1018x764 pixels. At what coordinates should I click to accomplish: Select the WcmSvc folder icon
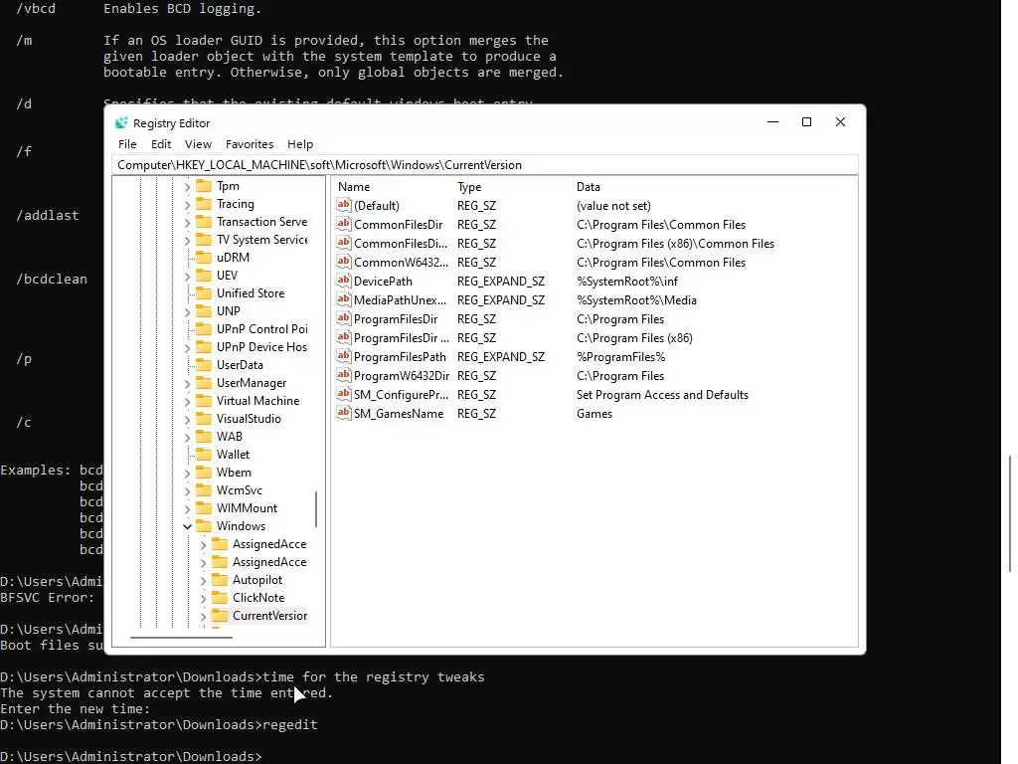(x=204, y=489)
